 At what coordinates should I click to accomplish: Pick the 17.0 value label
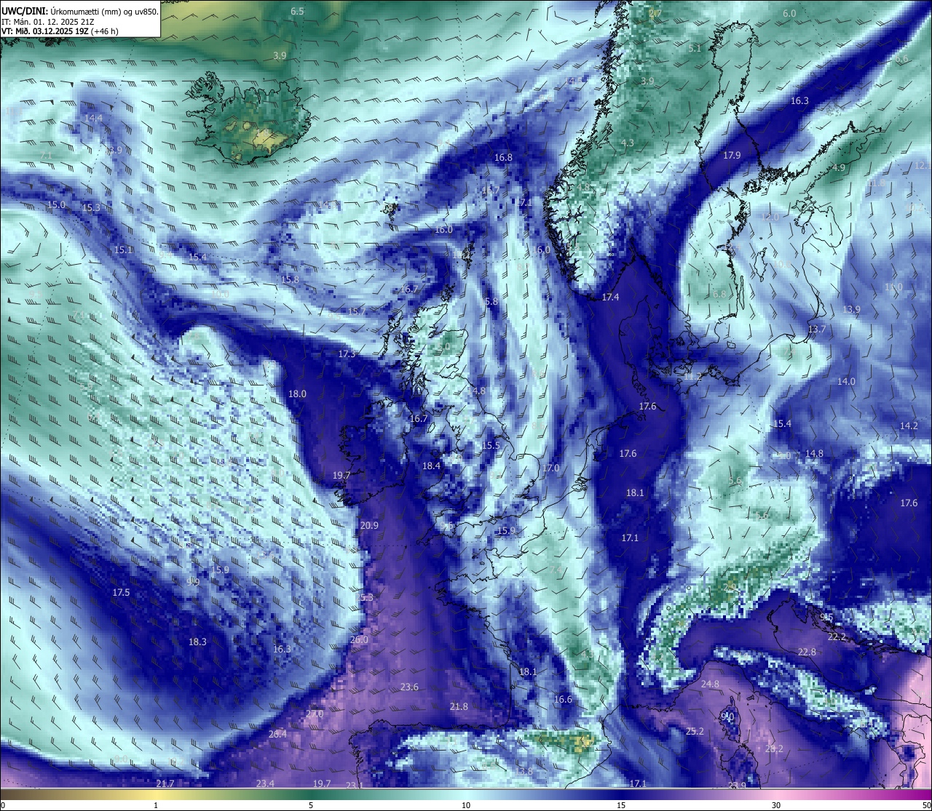coord(550,468)
